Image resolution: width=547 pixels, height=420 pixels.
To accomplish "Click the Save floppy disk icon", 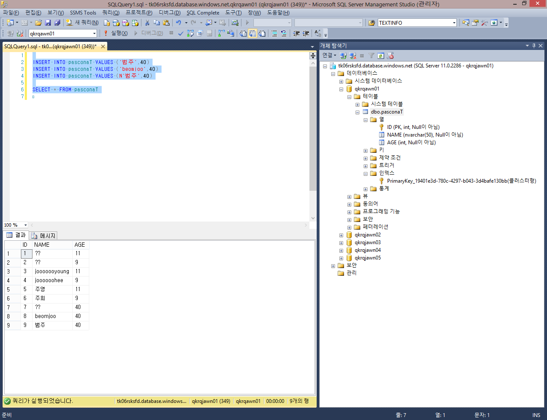I will [48, 23].
